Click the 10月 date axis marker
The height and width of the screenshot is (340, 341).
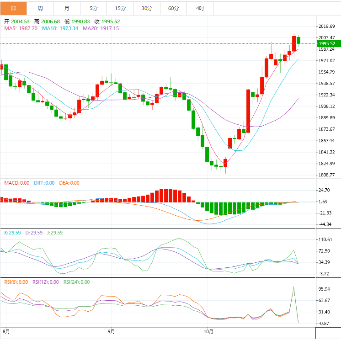[x=208, y=331]
